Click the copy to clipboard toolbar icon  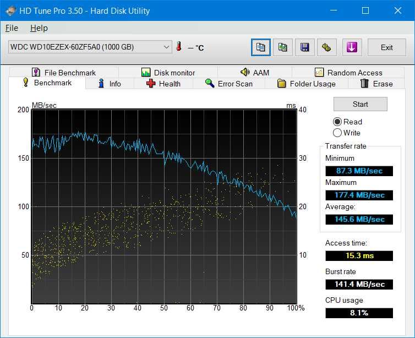pyautogui.click(x=261, y=47)
